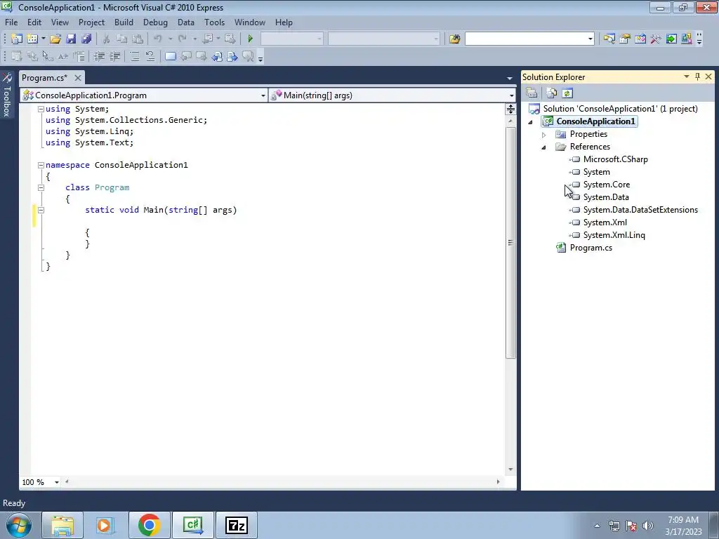Open the Project menu

[x=92, y=22]
